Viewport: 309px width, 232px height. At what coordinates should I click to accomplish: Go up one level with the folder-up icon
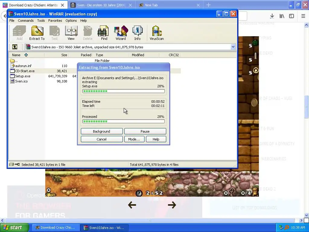click(x=15, y=47)
